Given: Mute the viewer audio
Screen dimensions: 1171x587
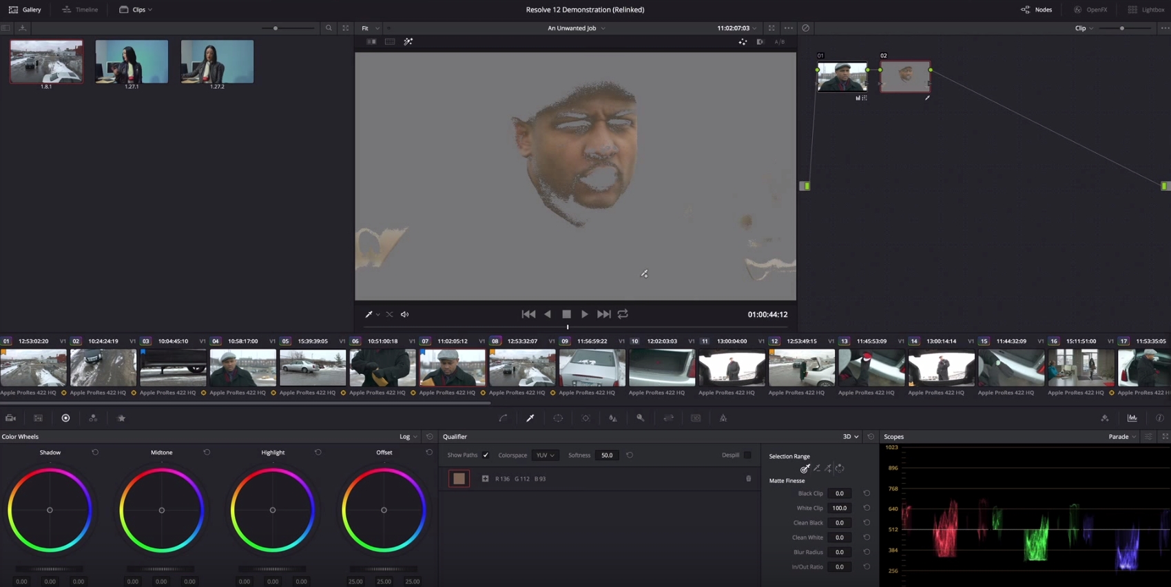Looking at the screenshot, I should click(405, 315).
